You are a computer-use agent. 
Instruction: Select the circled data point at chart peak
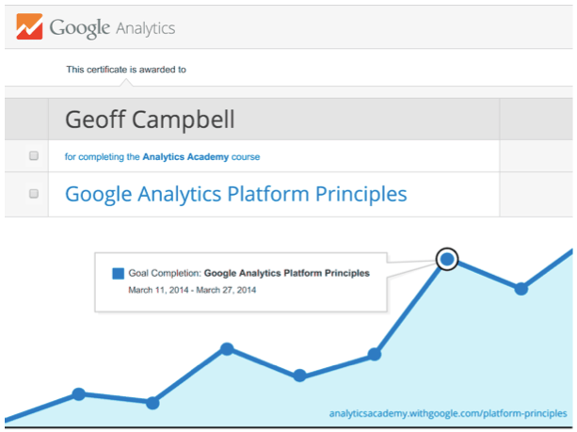447,259
